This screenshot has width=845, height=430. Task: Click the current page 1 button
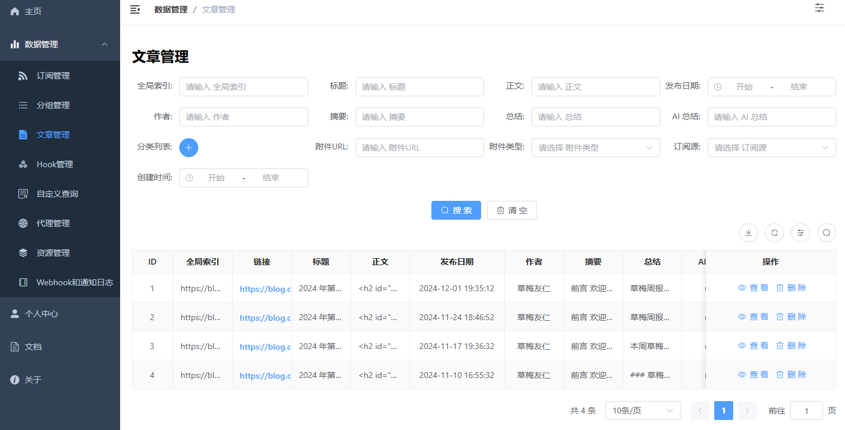tap(724, 411)
